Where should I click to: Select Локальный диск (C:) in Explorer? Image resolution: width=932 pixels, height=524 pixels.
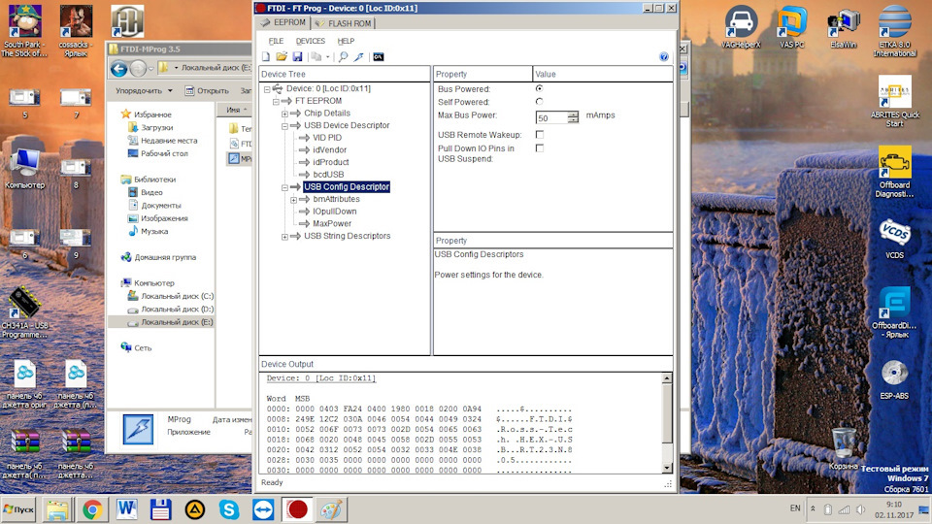point(177,296)
